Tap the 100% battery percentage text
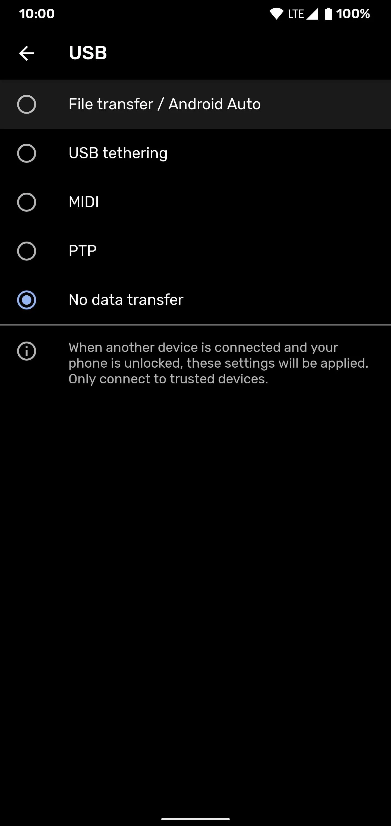The image size is (391, 826). click(x=353, y=14)
